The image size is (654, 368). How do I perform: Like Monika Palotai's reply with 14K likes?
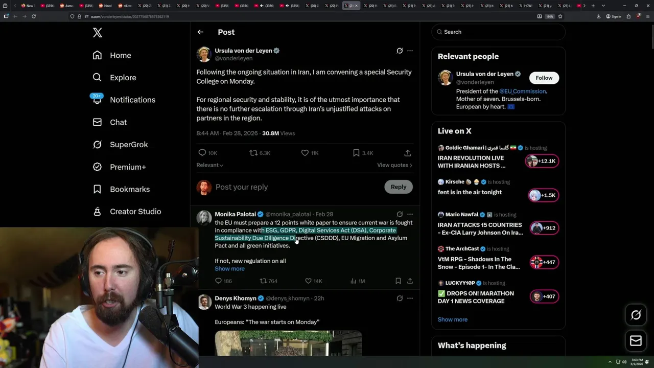(x=313, y=281)
